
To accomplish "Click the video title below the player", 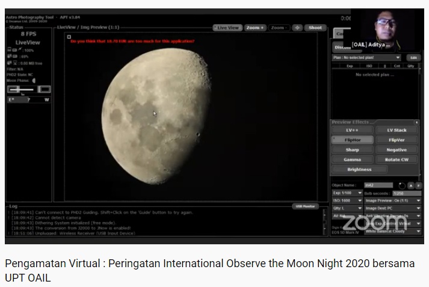I will click(x=209, y=271).
